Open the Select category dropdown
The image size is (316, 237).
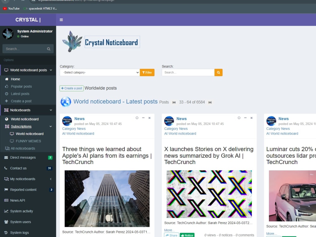pos(100,73)
